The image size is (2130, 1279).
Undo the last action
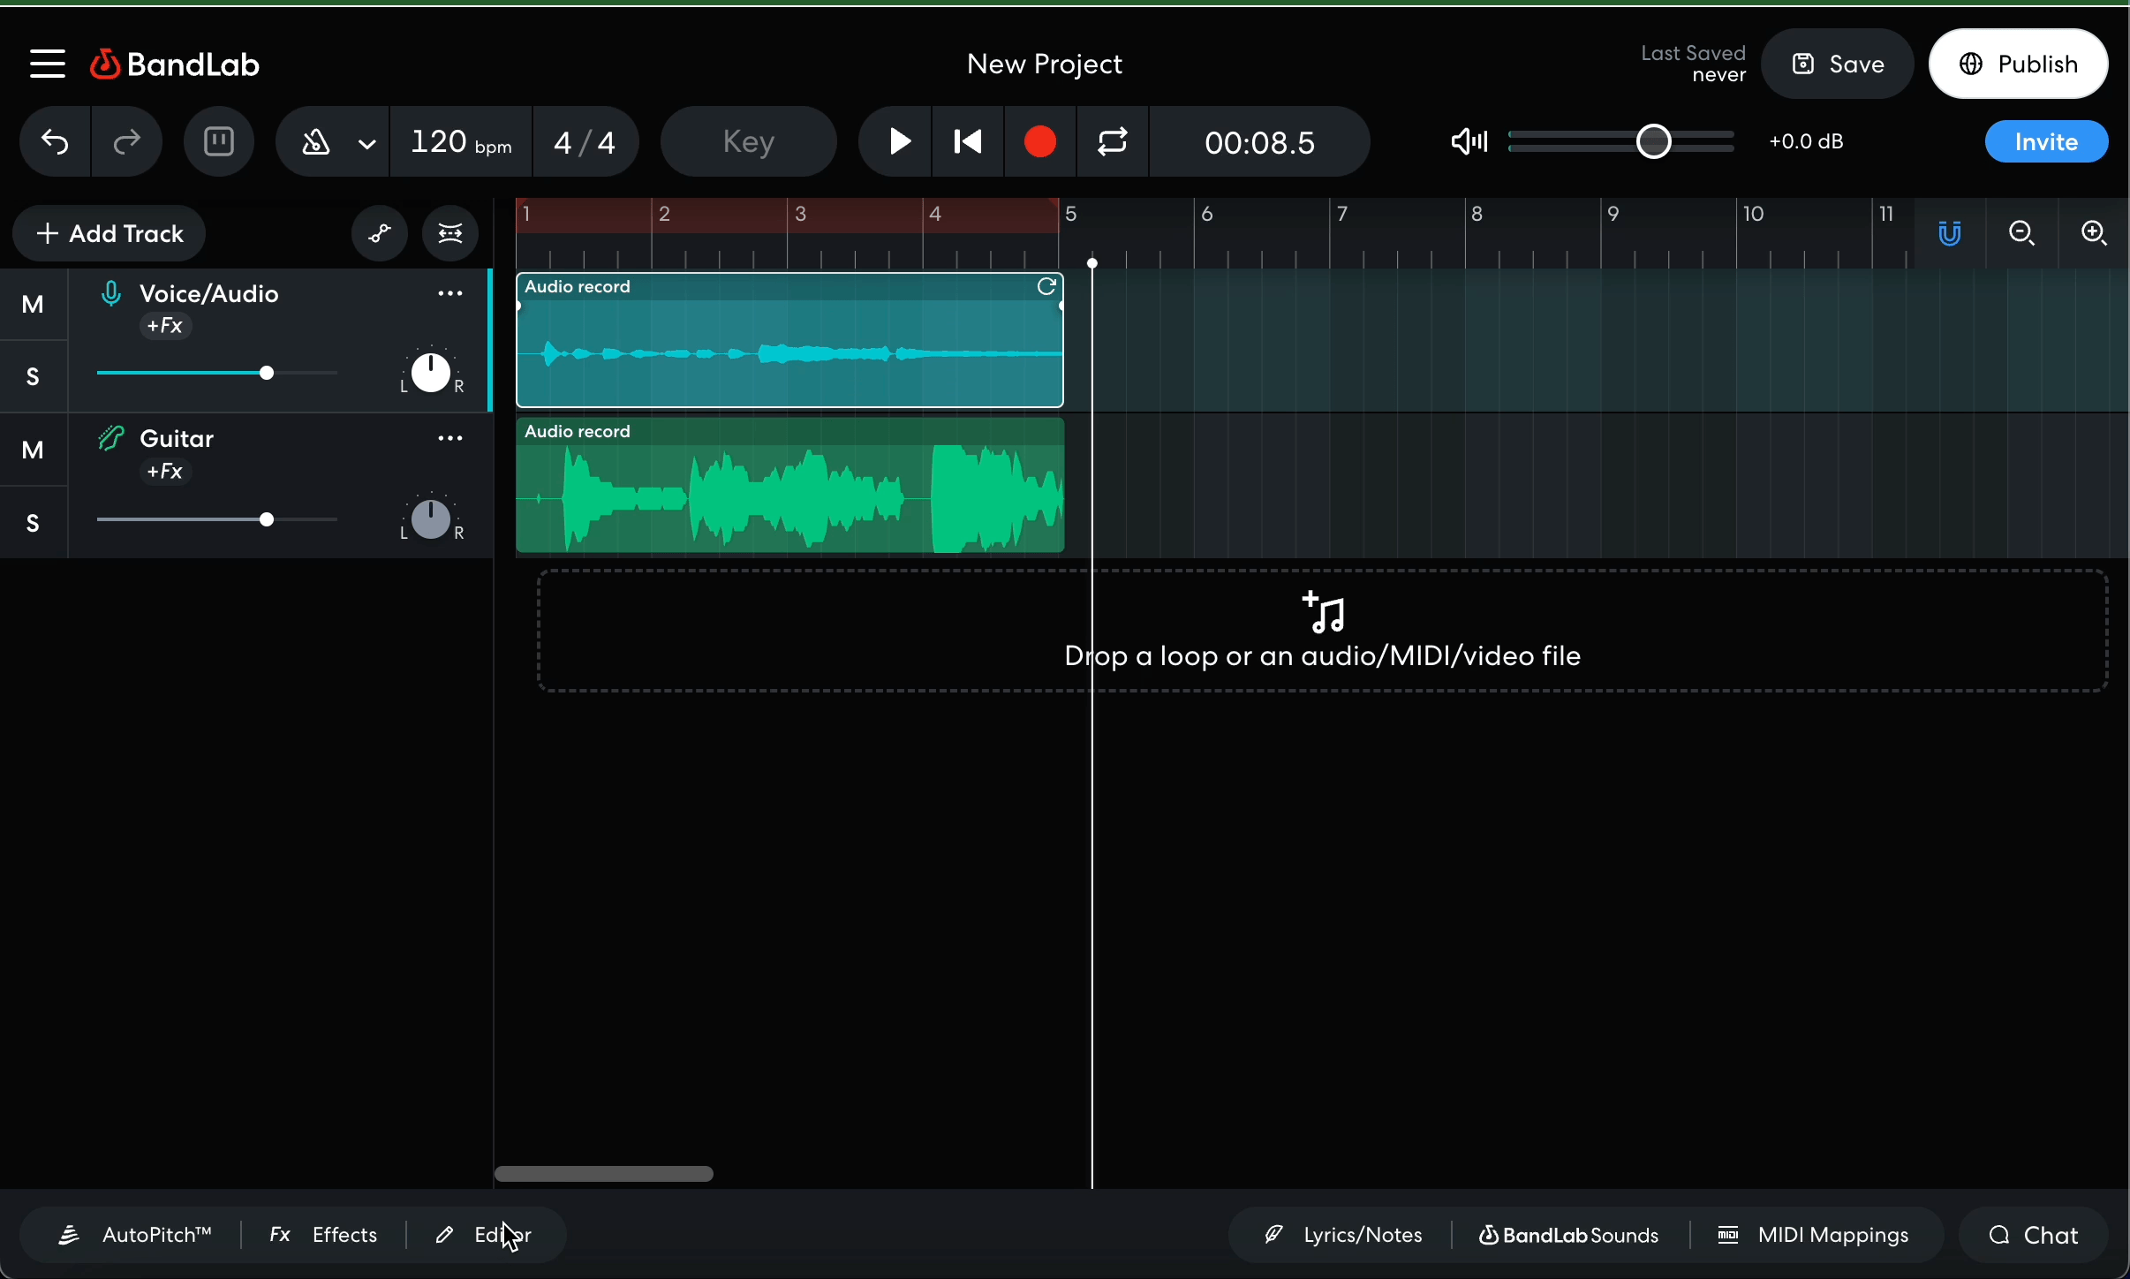(56, 141)
